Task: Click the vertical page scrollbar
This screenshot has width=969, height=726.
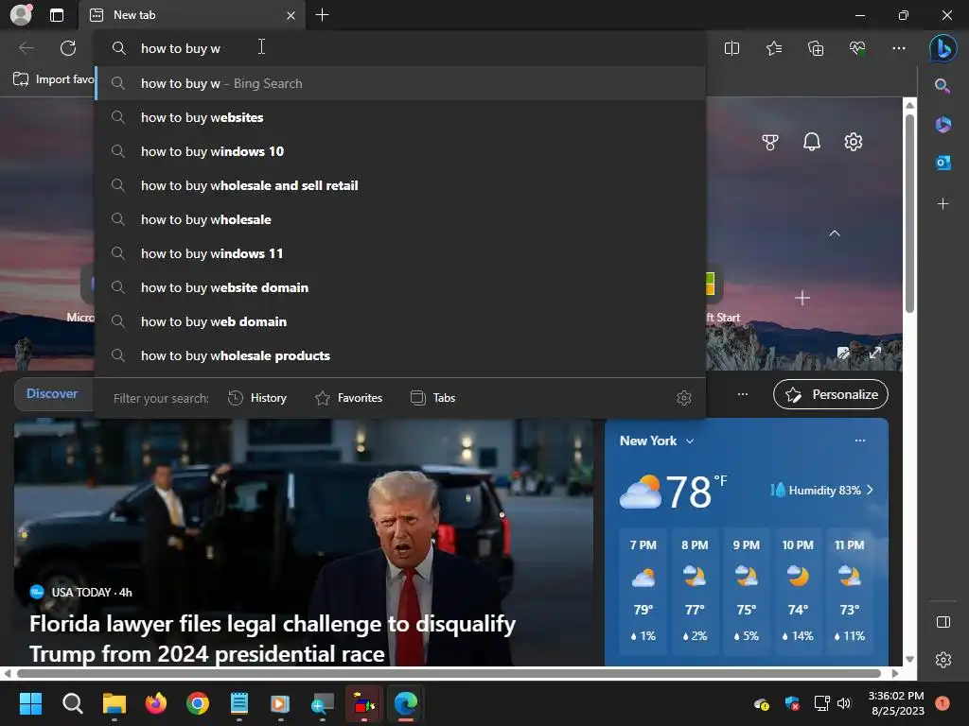Action: tap(909, 214)
